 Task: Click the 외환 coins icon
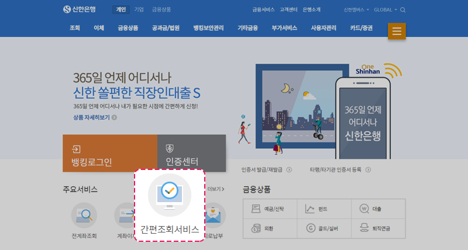point(256,228)
